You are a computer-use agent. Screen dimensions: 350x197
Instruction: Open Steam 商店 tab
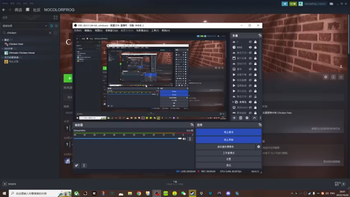[18, 10]
